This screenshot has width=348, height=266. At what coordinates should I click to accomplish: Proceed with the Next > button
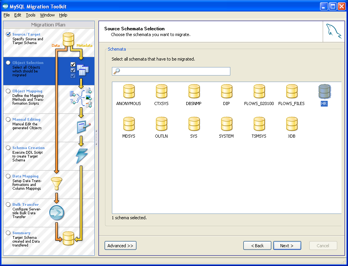click(287, 246)
